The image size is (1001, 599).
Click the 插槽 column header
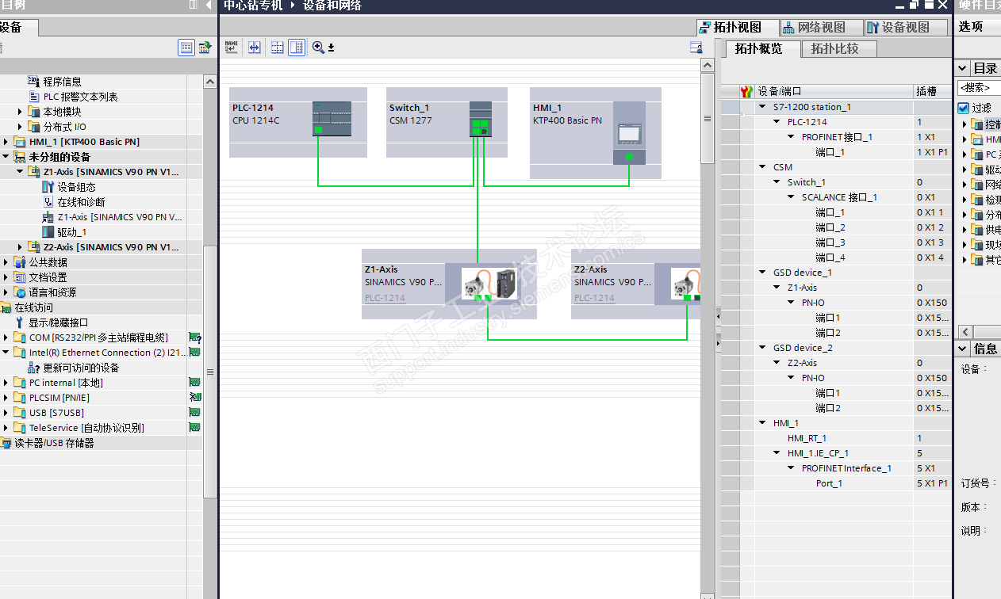(x=933, y=91)
